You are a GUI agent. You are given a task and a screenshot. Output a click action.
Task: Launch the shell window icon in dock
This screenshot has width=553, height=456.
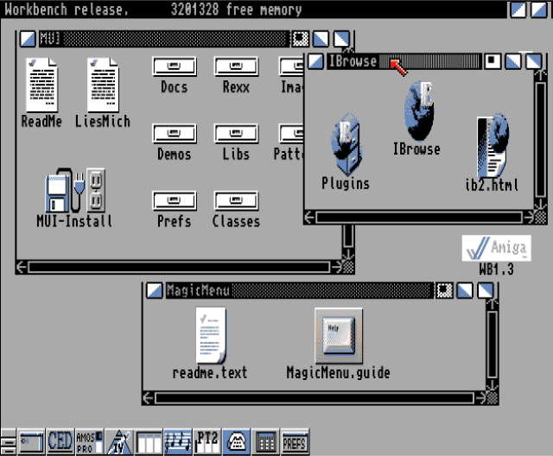(31, 441)
